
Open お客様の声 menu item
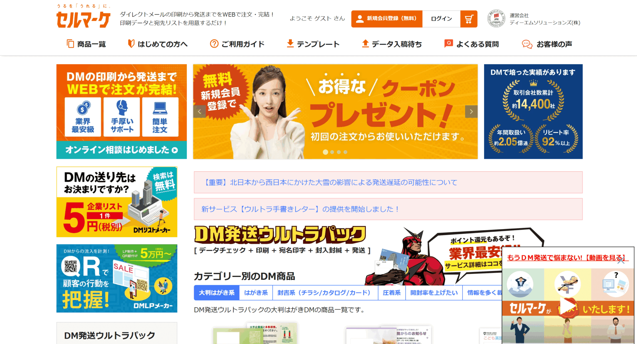pos(547,44)
